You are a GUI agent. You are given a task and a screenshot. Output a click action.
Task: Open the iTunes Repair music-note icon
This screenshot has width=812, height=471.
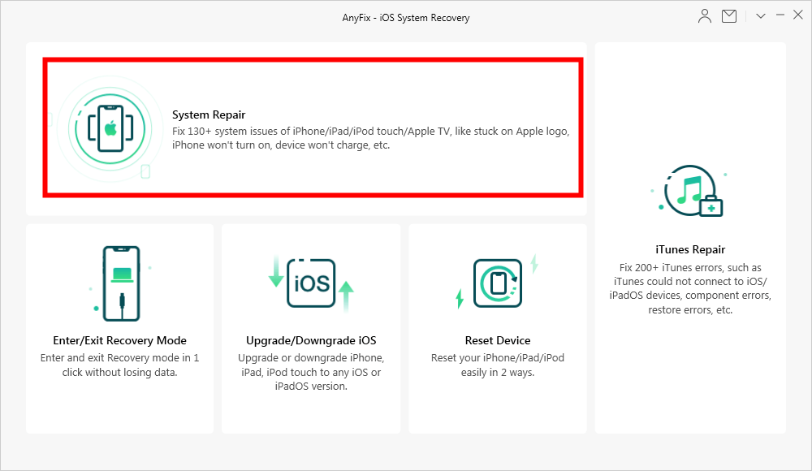click(690, 192)
